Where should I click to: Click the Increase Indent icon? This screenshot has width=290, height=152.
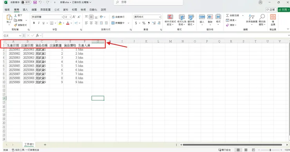106,23
